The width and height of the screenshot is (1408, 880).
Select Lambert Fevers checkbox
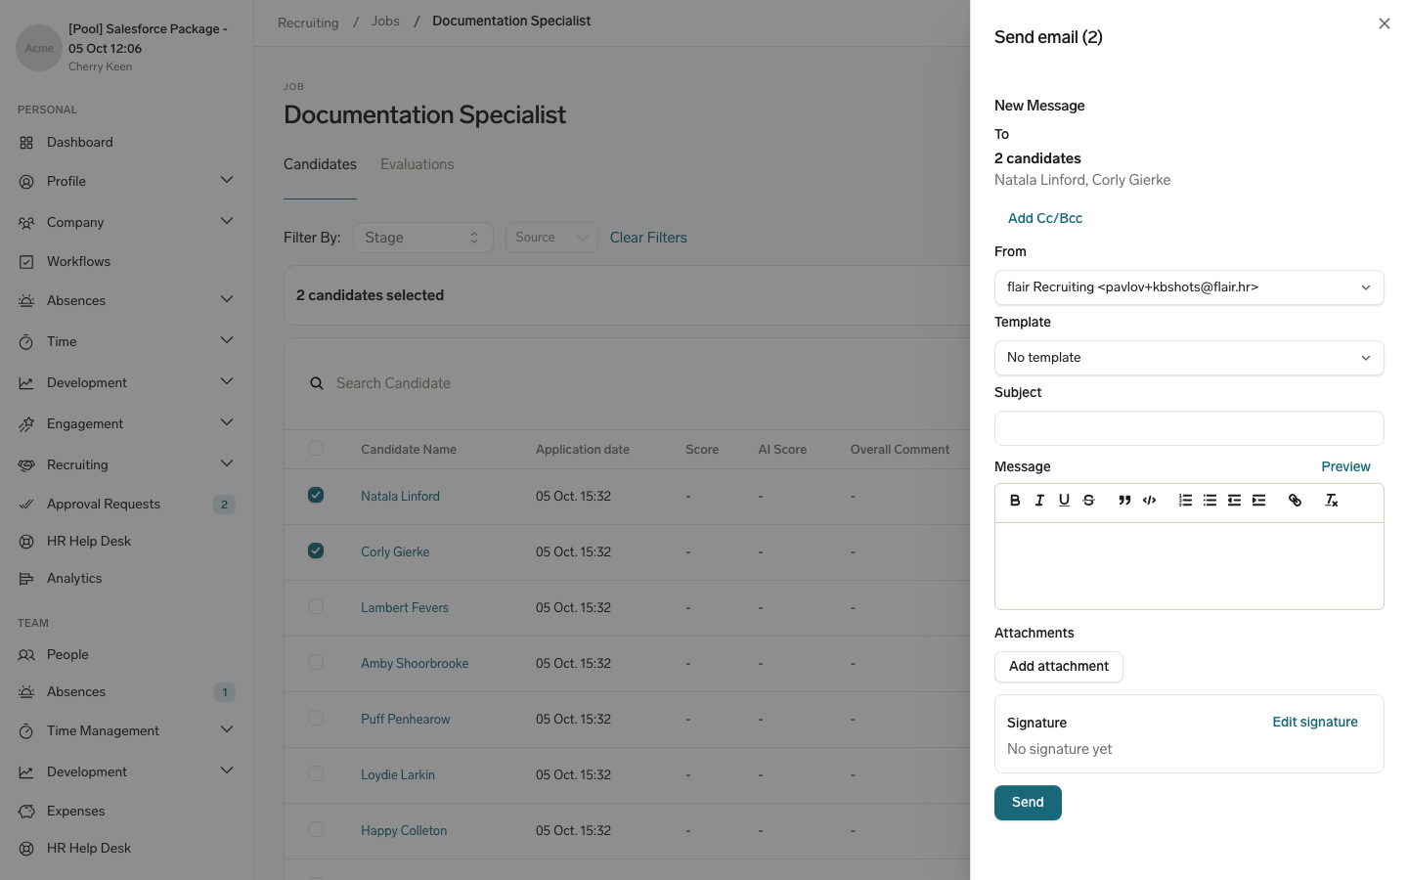(x=316, y=606)
